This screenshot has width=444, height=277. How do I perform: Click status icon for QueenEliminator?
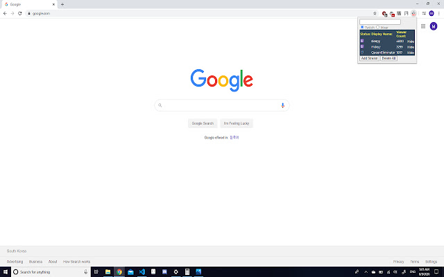pyautogui.click(x=362, y=53)
